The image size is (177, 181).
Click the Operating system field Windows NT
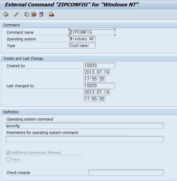[x=82, y=39]
